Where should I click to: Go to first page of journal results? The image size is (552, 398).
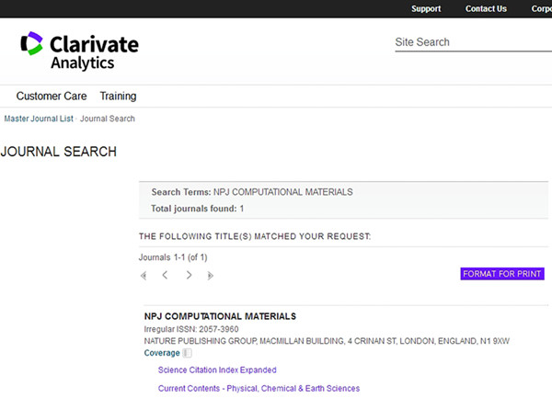(144, 276)
